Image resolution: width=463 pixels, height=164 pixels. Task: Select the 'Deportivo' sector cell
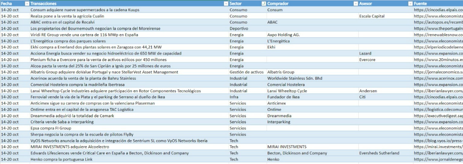click(248, 28)
